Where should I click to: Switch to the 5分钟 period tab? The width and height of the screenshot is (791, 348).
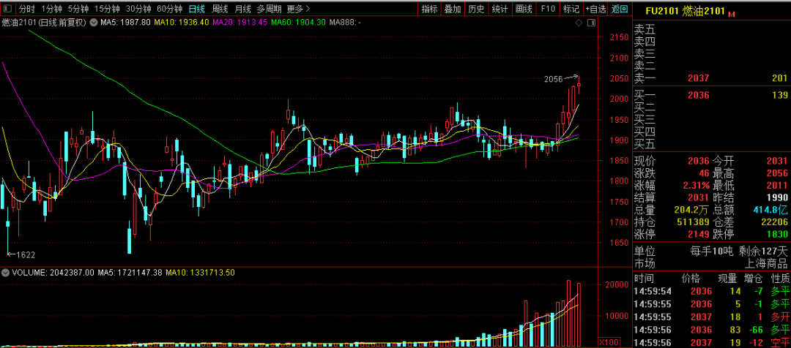(x=78, y=9)
